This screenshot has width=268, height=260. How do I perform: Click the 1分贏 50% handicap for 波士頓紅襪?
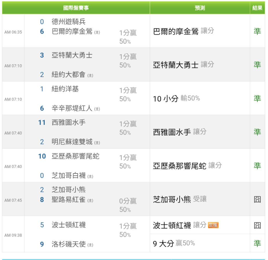coord(128,230)
